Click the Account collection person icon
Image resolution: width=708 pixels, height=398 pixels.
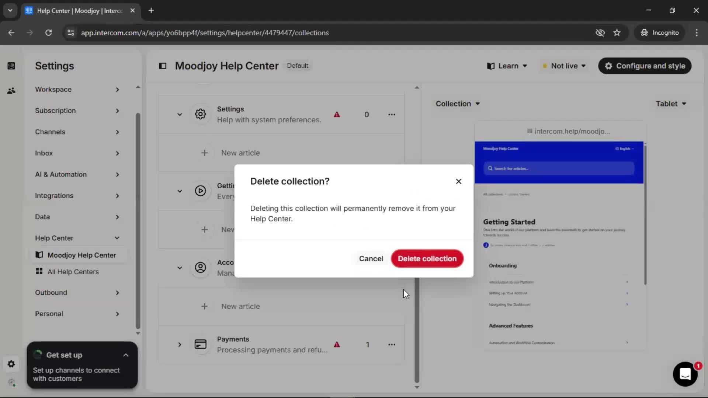tap(200, 268)
